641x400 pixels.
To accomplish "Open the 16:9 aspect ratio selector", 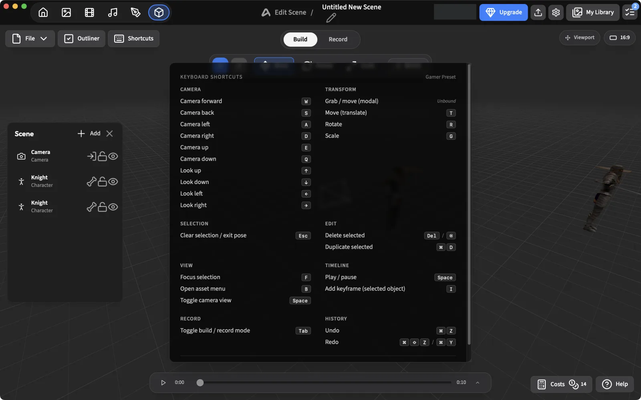I will coord(619,38).
